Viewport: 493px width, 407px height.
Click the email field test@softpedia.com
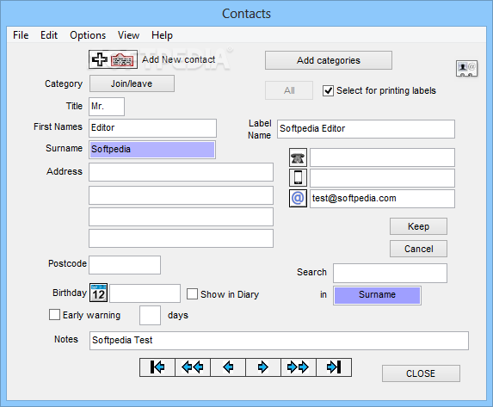382,199
